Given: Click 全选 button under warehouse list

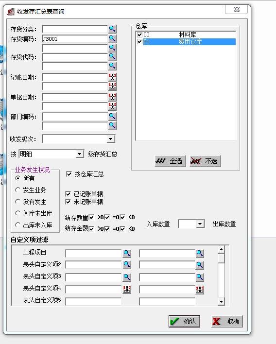Looking at the screenshot, I should point(170,161).
